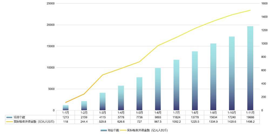Click the table cell with value 244.4
The width and height of the screenshot is (270, 135).
coord(84,122)
